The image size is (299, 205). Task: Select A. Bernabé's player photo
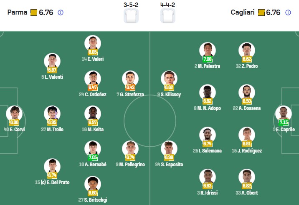click(x=92, y=149)
